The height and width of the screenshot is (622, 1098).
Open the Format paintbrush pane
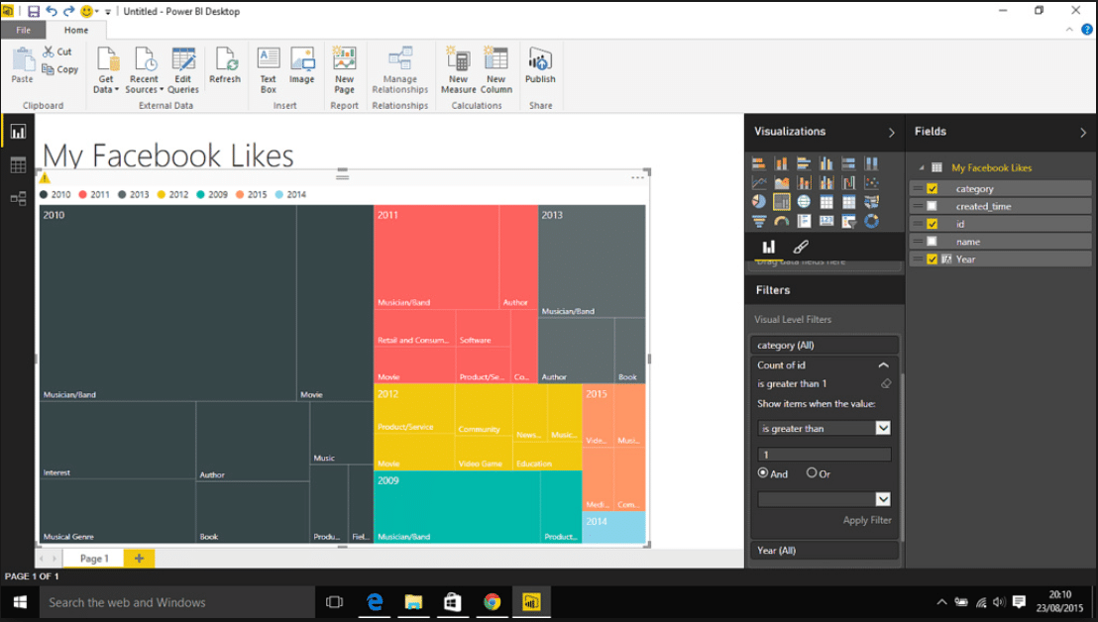tap(801, 247)
